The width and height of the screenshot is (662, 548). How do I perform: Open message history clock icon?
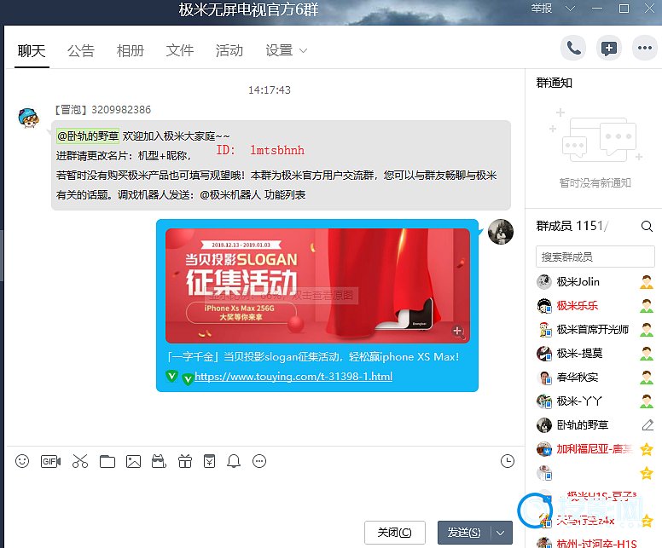click(x=507, y=461)
